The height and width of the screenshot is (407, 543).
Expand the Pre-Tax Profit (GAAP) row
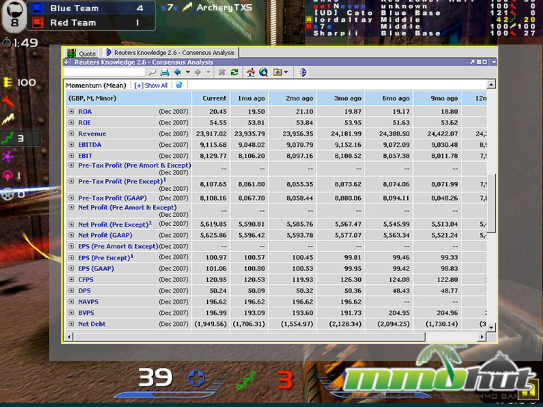tap(72, 198)
